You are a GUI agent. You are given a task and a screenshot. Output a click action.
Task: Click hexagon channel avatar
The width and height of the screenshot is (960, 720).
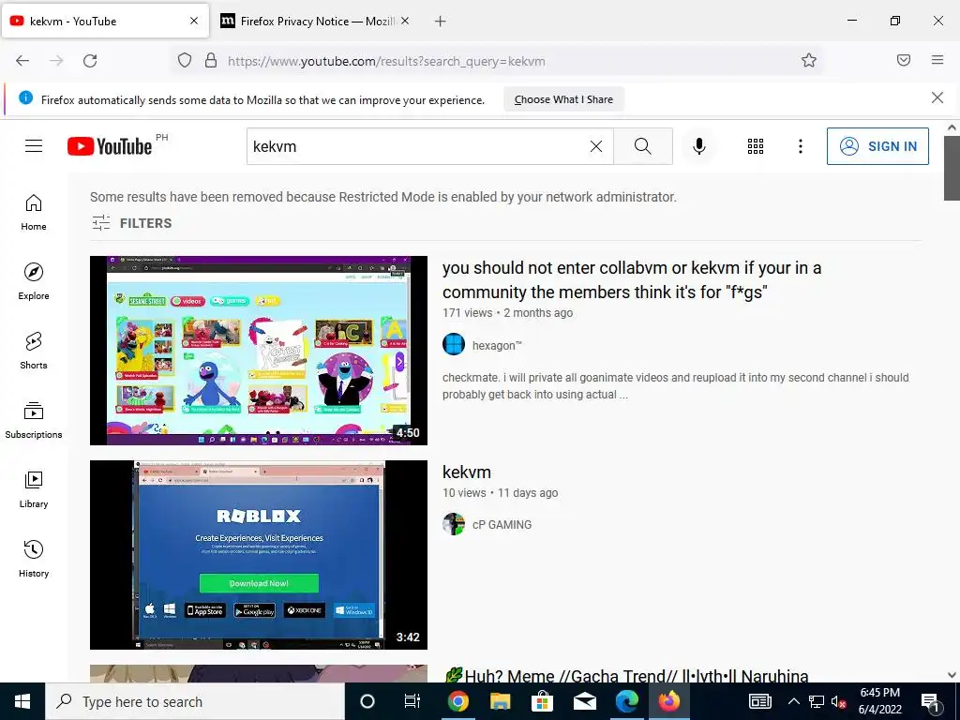[x=454, y=344]
